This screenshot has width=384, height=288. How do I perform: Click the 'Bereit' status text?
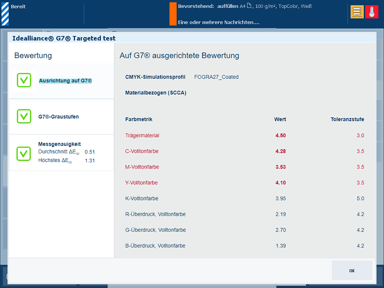(18, 7)
